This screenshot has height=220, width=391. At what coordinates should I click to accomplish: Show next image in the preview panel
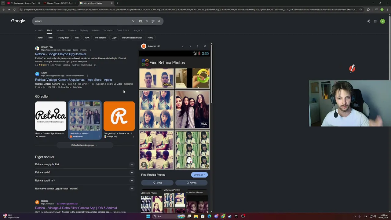[x=190, y=46]
